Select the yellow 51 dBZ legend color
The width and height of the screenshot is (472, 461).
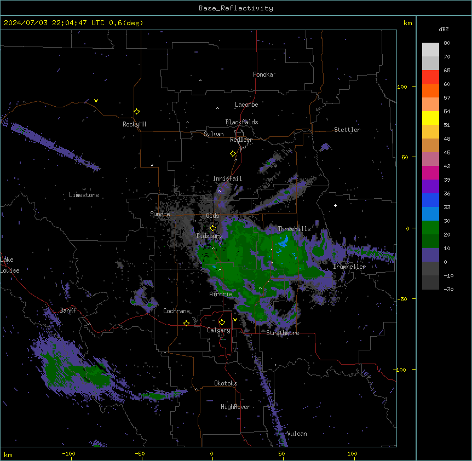tap(430, 118)
